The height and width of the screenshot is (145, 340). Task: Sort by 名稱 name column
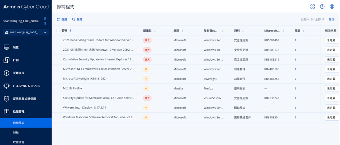click(x=66, y=31)
